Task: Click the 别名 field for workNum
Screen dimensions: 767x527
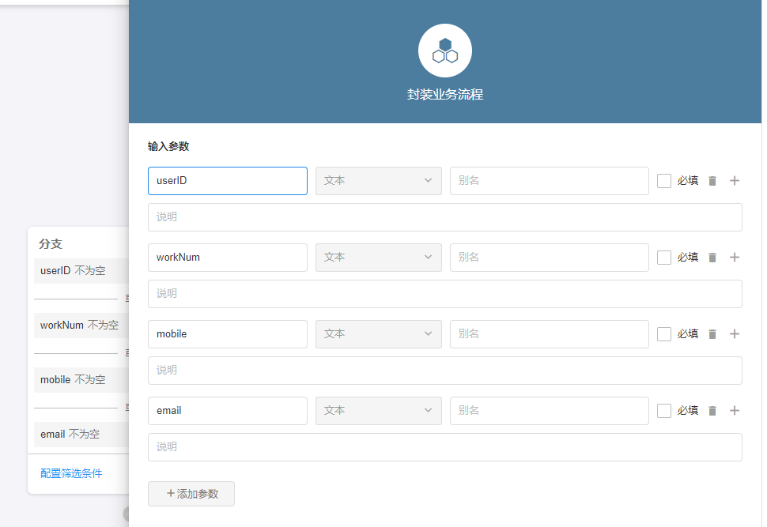Action: (549, 258)
